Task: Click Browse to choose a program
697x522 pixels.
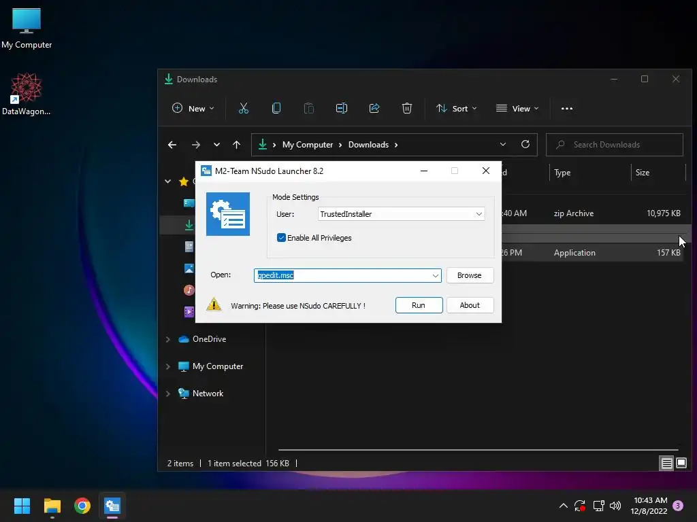Action: pos(470,275)
